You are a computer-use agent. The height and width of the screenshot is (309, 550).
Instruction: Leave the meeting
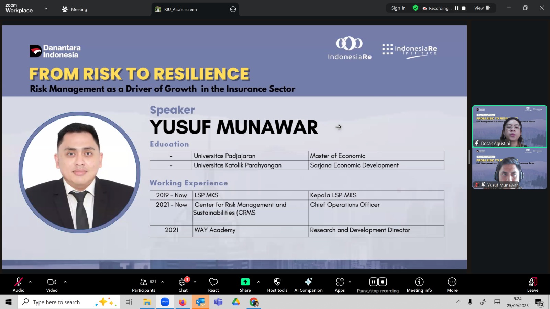[x=532, y=285]
